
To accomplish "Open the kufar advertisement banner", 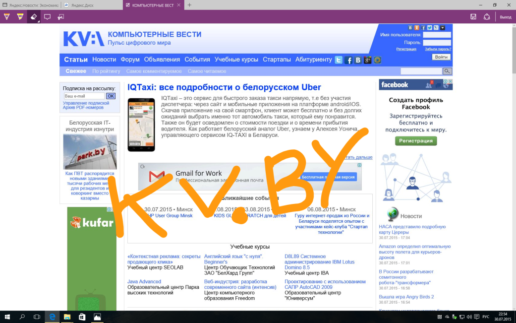I will [92, 258].
